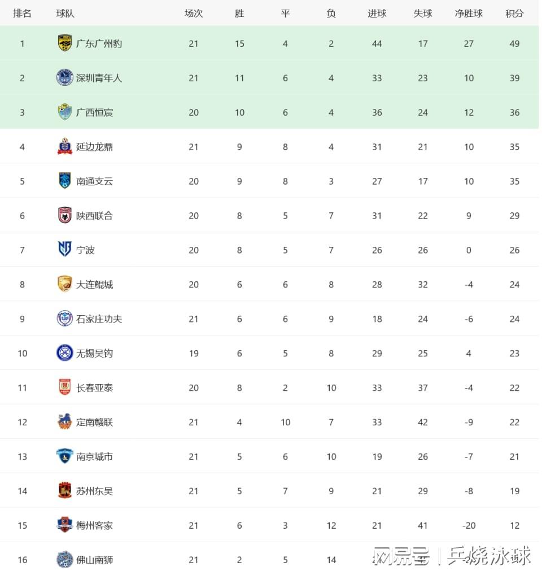Sort by the 积分 column header

pyautogui.click(x=514, y=14)
